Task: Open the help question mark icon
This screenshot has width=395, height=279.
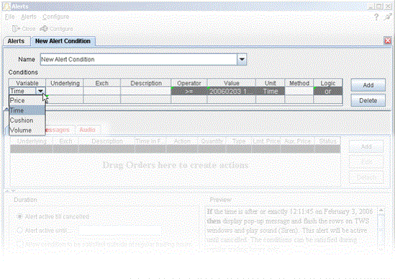Action: (x=376, y=17)
